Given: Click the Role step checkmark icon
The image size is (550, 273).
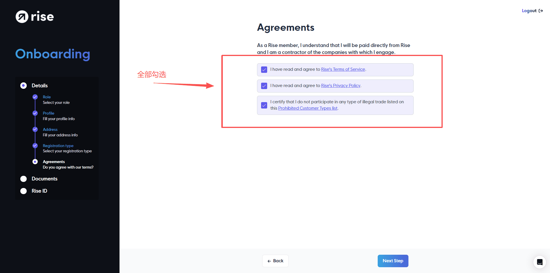Looking at the screenshot, I should click(x=35, y=97).
